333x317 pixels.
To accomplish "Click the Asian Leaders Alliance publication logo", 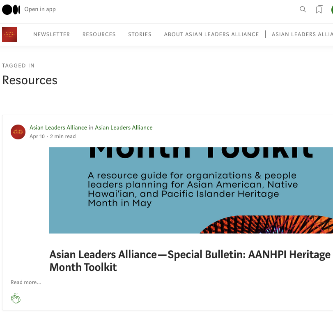I will coord(9,35).
